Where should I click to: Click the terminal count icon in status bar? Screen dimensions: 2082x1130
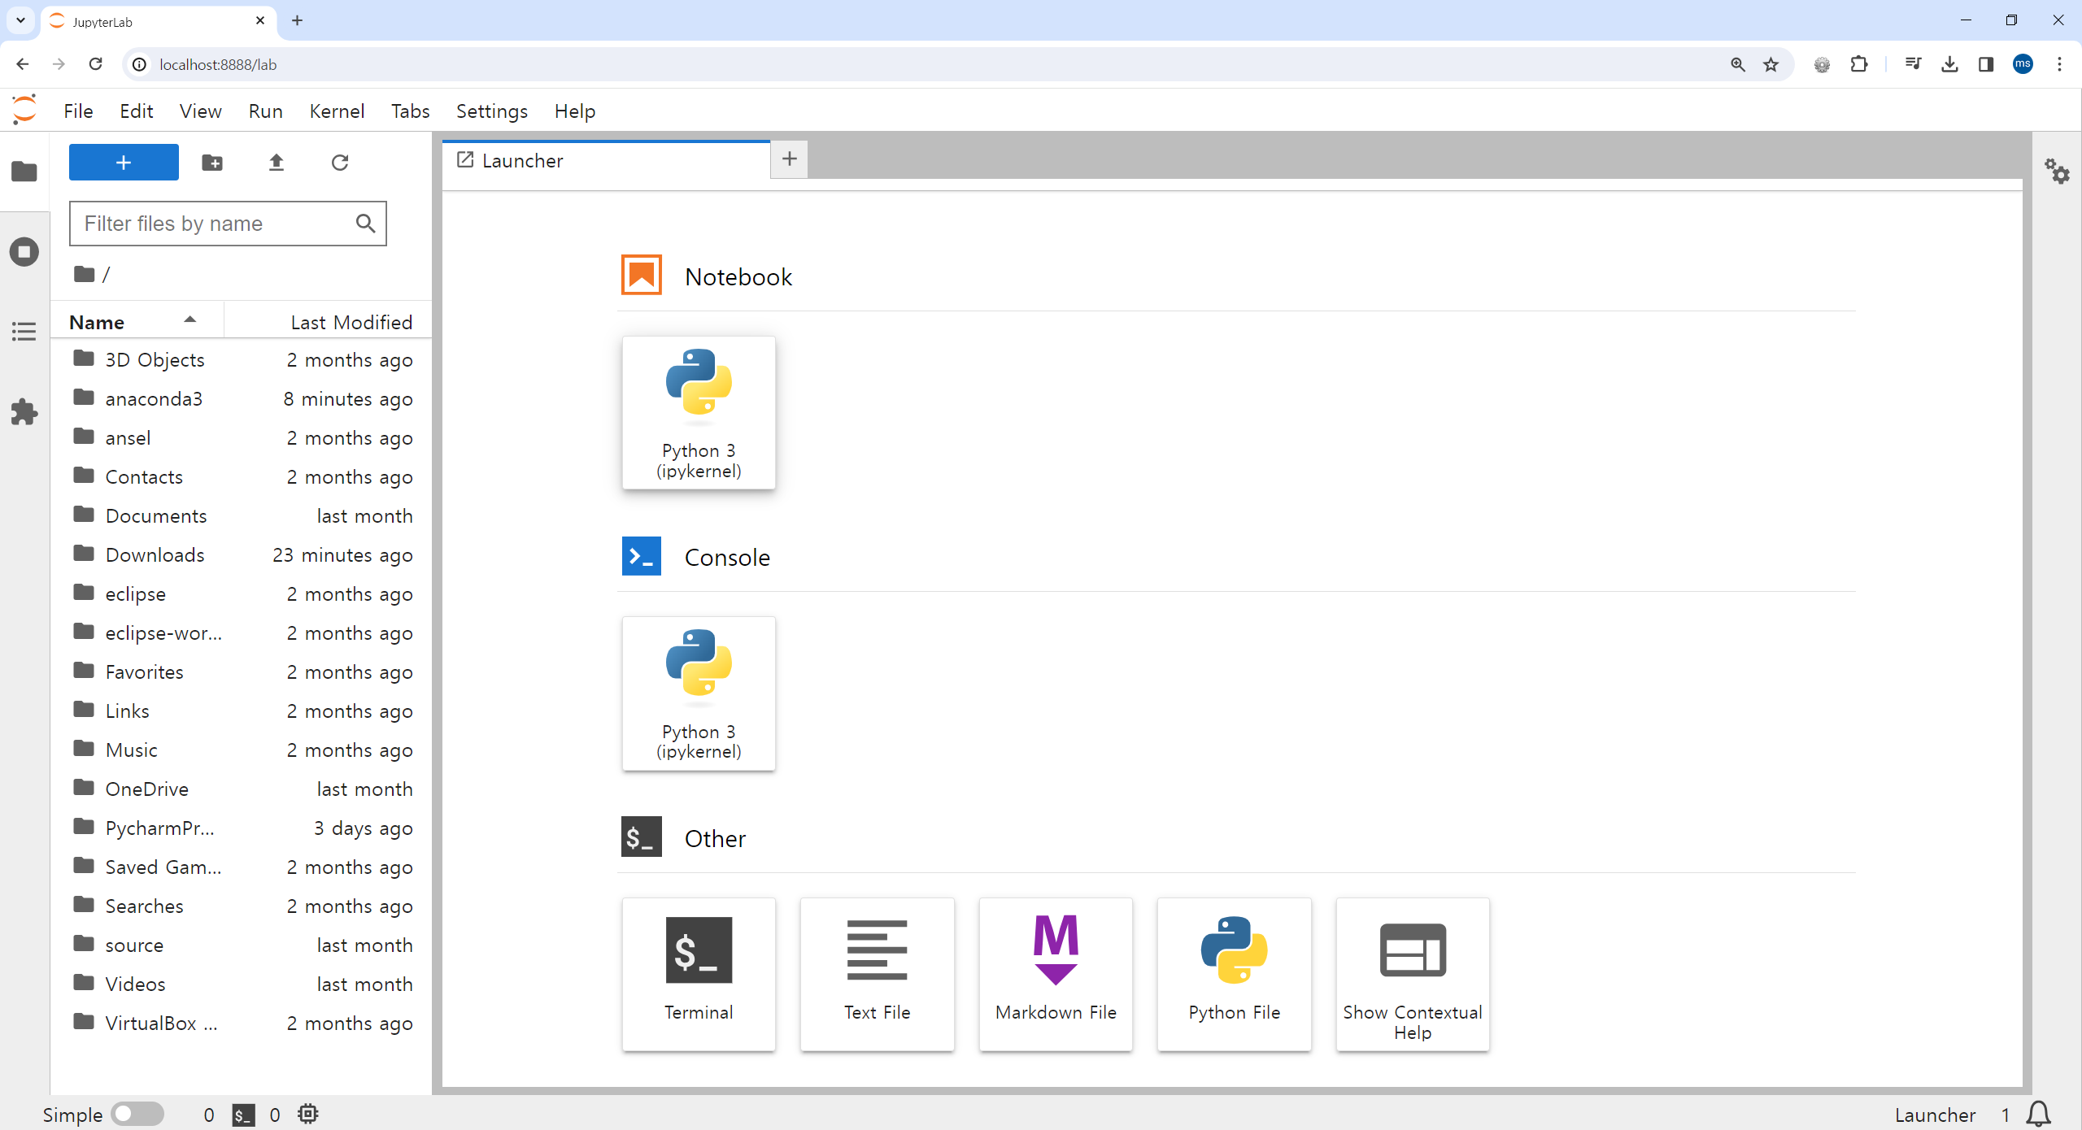(x=243, y=1115)
